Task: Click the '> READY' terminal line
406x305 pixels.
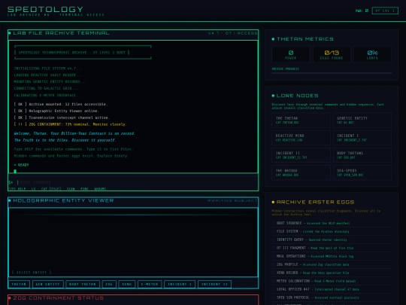Action: [x=22, y=165]
